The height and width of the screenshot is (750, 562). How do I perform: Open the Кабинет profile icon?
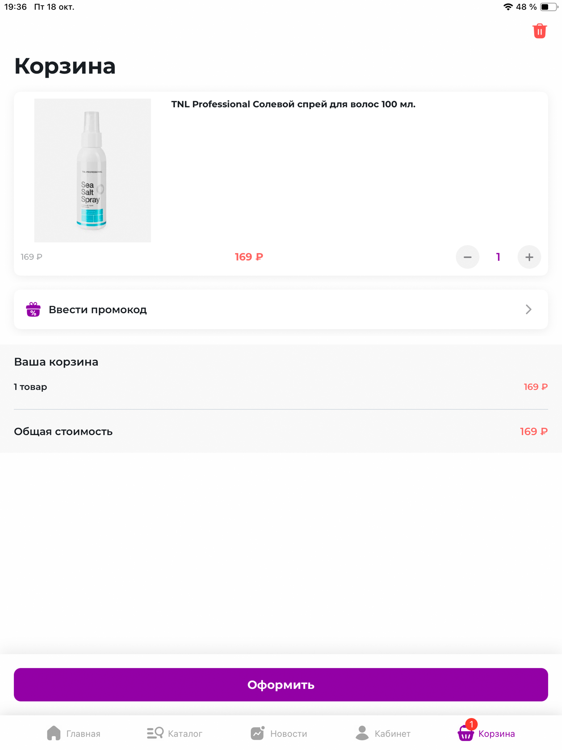[x=362, y=733]
